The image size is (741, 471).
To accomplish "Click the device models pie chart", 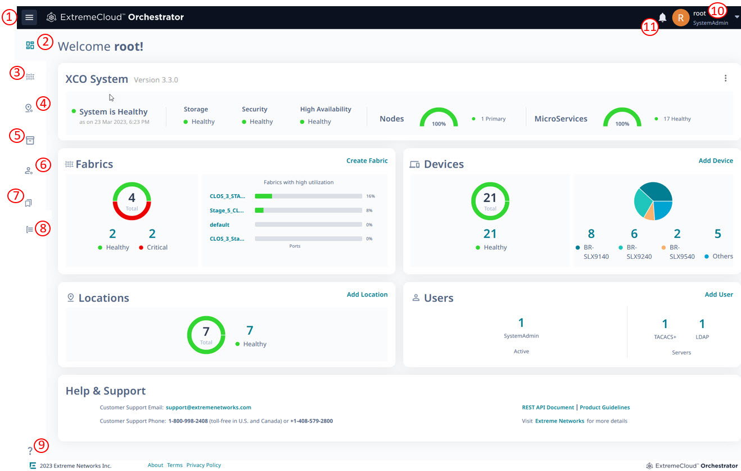I will tap(653, 201).
